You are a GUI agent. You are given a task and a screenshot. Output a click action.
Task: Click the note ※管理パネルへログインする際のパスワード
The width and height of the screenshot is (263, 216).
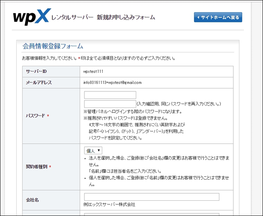point(133,111)
